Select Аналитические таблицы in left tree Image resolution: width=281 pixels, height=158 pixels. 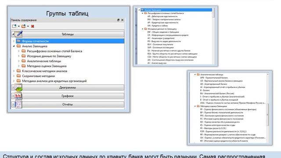pos(44,61)
